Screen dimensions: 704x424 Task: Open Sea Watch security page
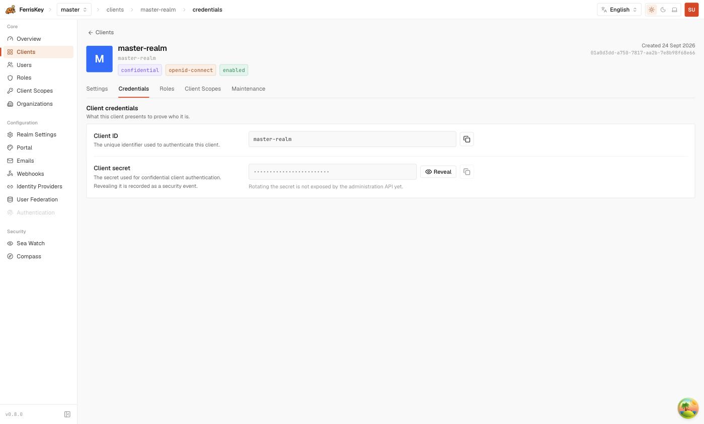(x=38, y=243)
